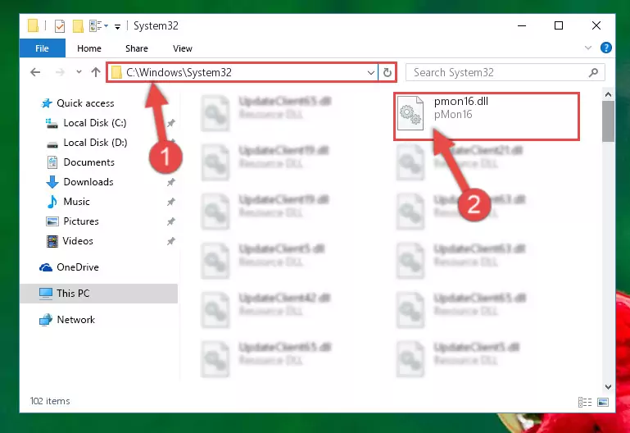Open the recent locations dropdown arrow
Viewport: 630px width, 433px height.
(x=79, y=72)
